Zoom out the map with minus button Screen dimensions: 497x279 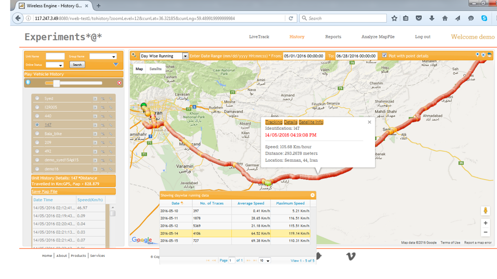point(485,232)
